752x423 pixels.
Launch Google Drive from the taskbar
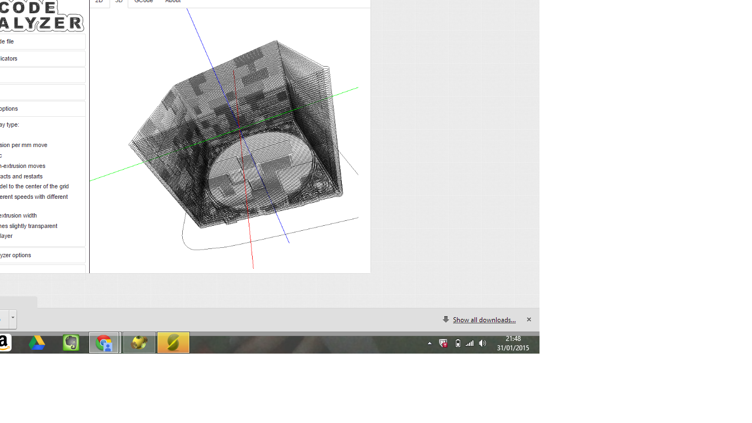pos(37,343)
